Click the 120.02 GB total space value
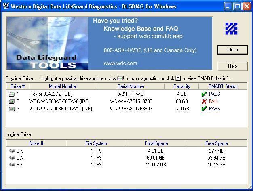The image size is (253, 191). [156, 165]
